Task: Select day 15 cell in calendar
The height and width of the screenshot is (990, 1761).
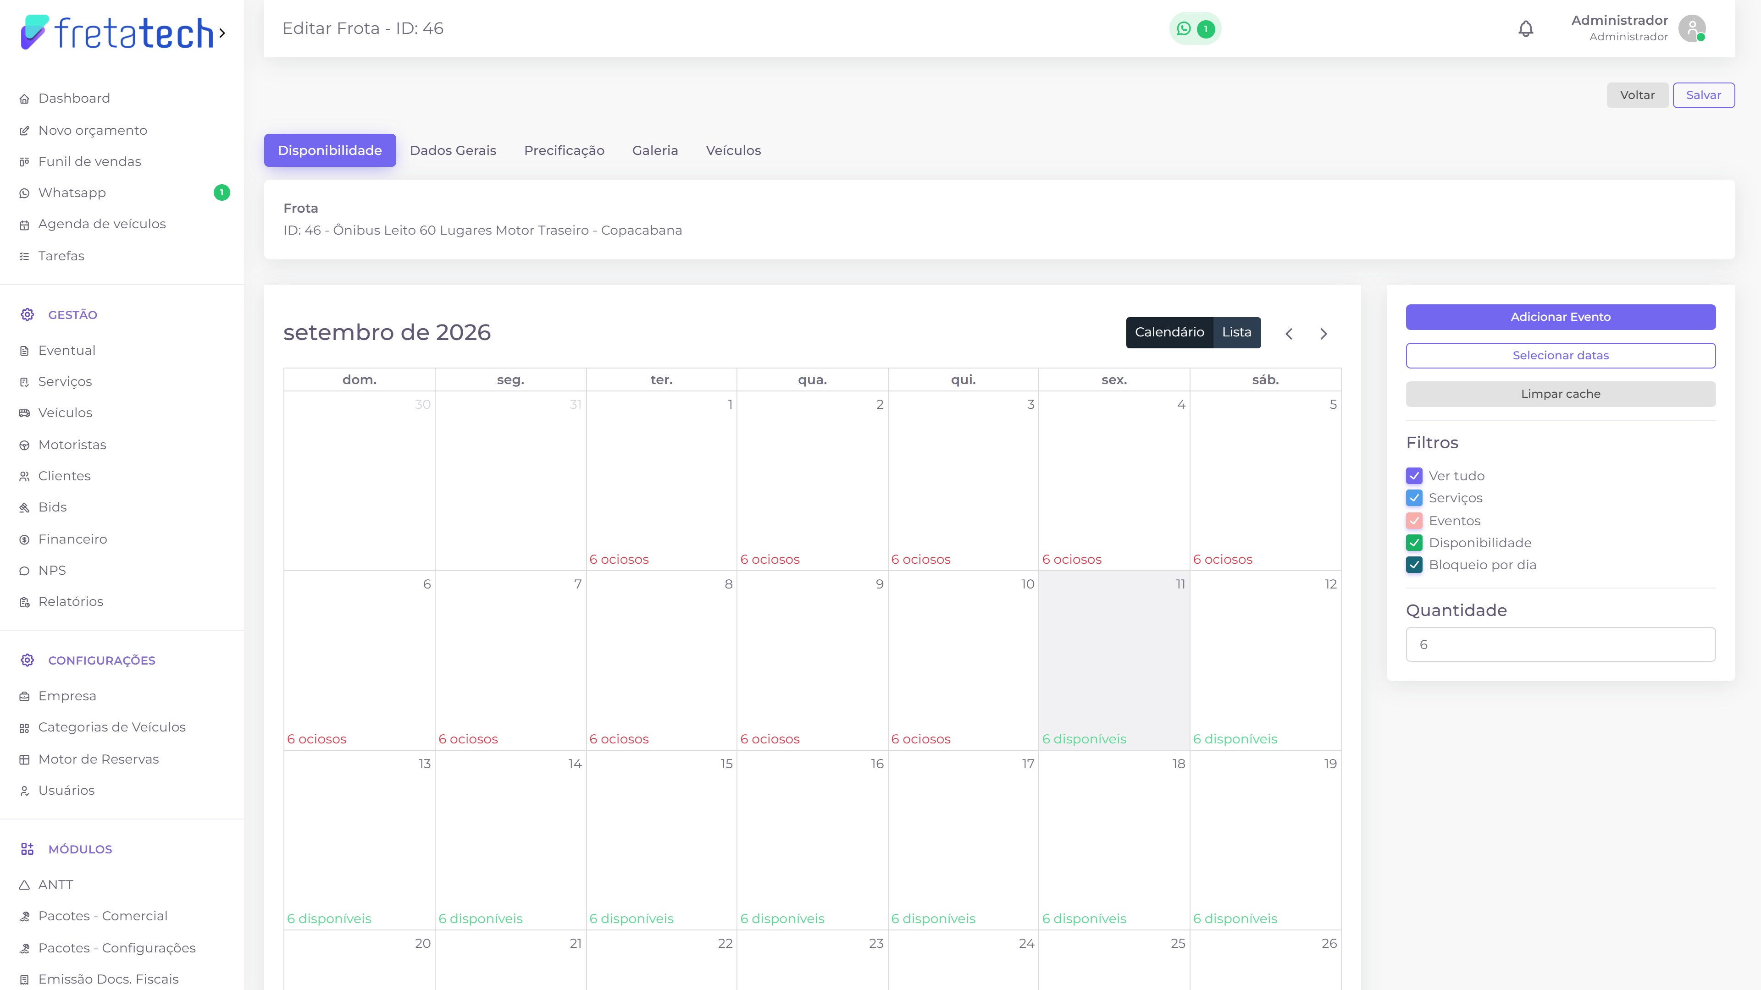Action: click(661, 841)
